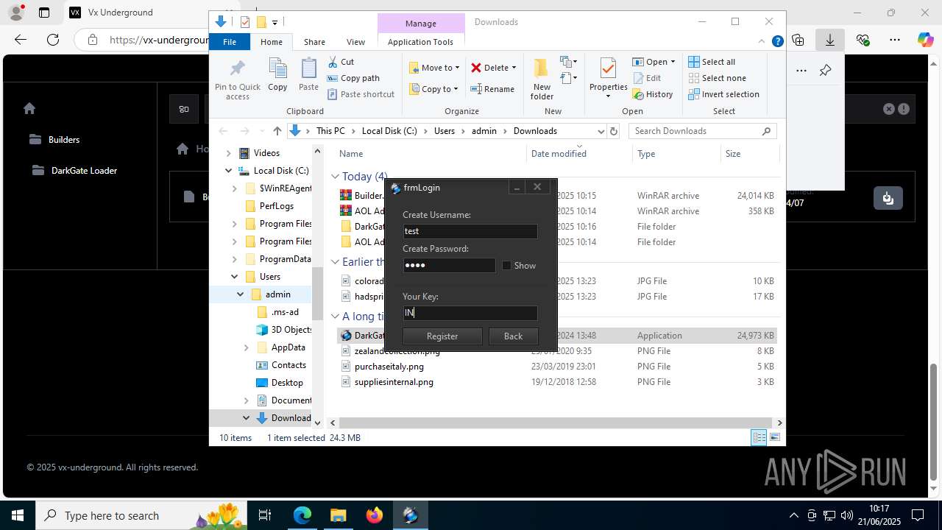Click 'admin' in the address breadcrumb

coord(484,131)
